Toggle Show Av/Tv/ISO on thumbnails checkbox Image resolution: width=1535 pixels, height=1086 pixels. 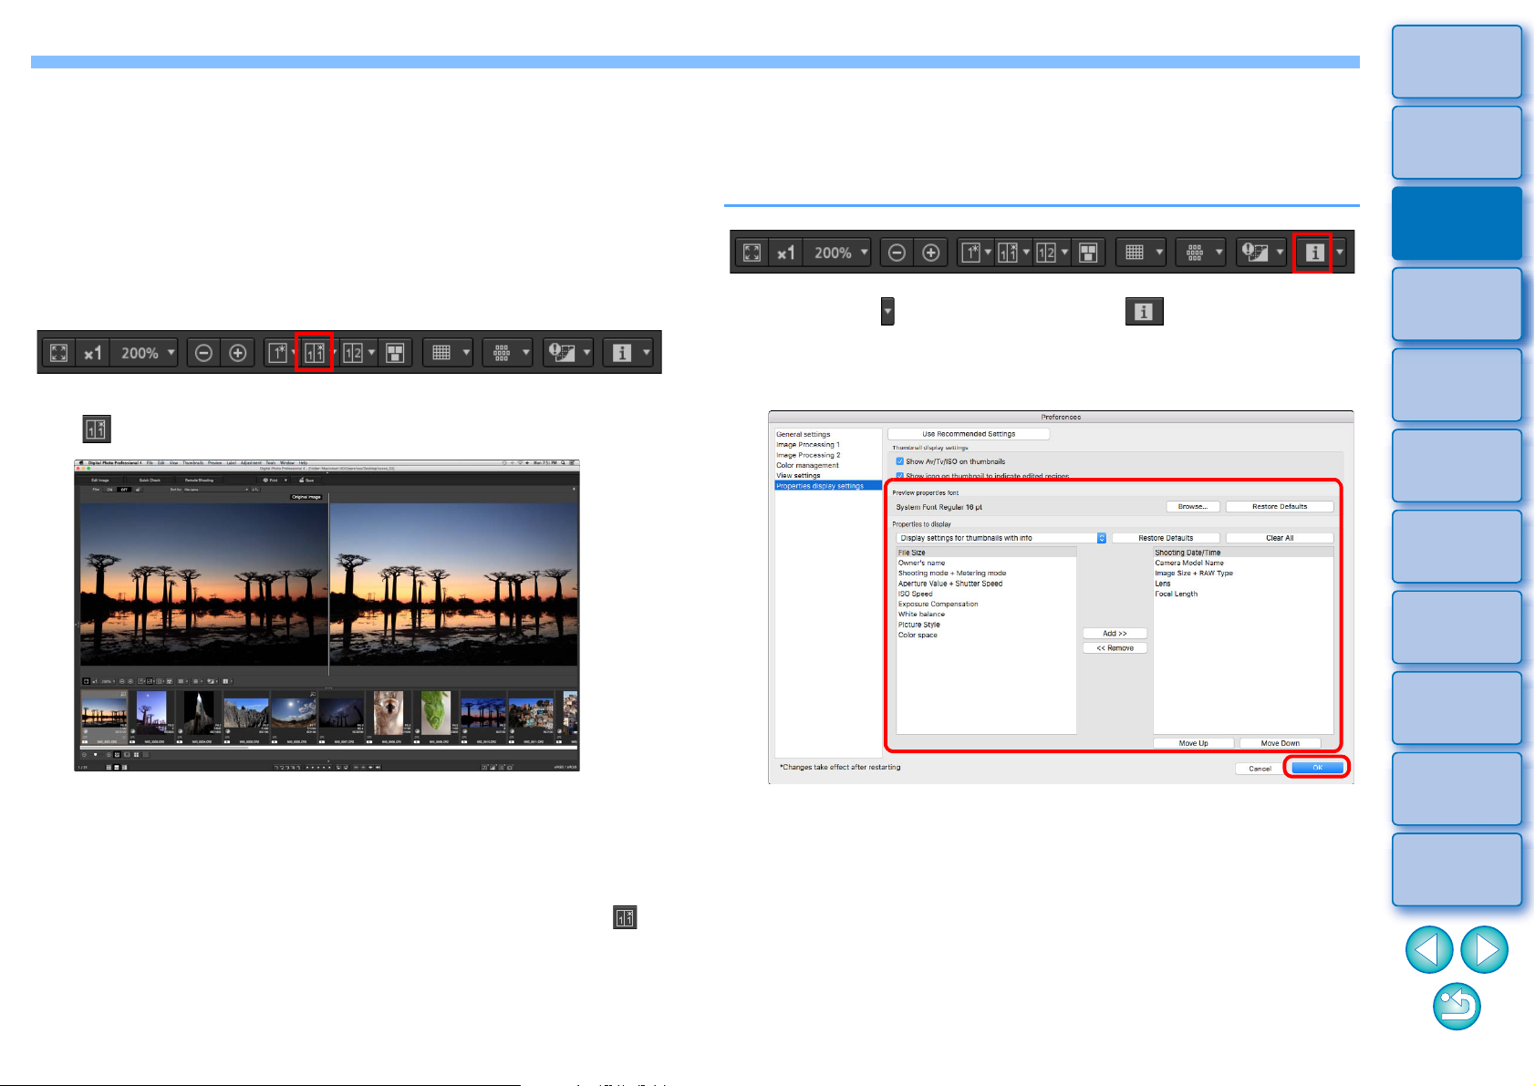click(x=899, y=461)
